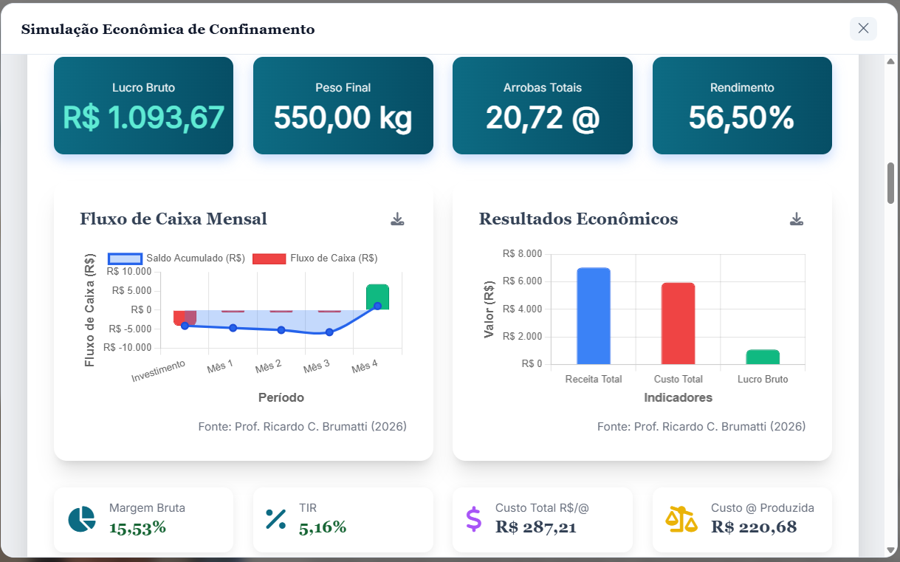
Task: Click the Período axis title
Action: pos(281,397)
